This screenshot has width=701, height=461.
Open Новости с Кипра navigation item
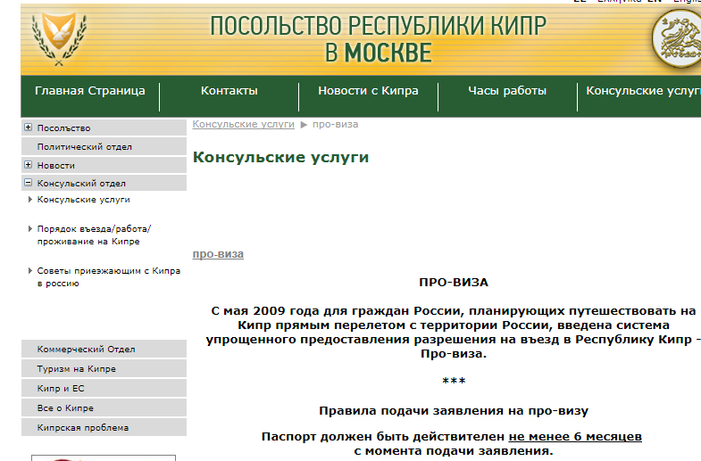(x=369, y=91)
